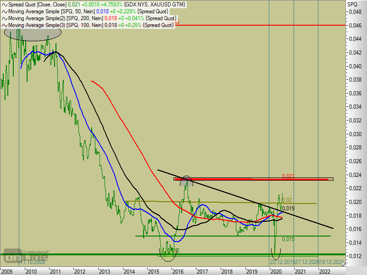Viewport: 367px width, 275px height.
Task: Click the SPQ axis header label
Action: click(352, 5)
